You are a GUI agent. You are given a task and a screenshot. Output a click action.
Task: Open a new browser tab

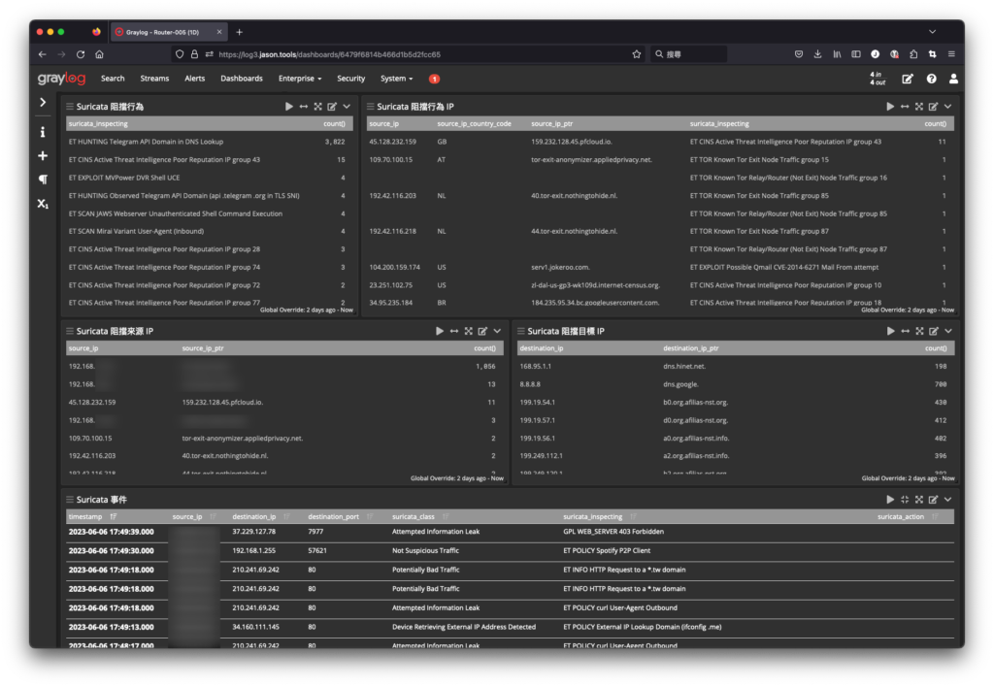pyautogui.click(x=239, y=32)
